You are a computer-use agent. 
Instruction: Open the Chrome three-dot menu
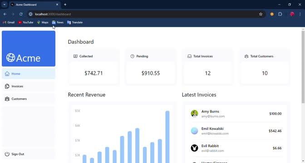click(300, 14)
